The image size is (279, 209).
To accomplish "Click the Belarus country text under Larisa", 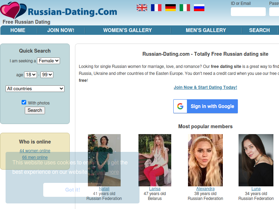I will (155, 198).
